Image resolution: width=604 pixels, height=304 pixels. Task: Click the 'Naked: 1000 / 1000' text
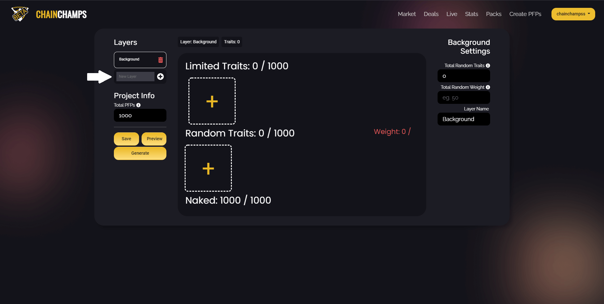tap(228, 200)
